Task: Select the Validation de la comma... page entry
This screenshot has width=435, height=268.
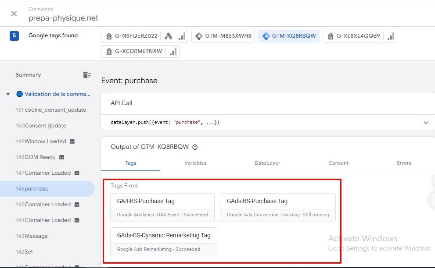Action: (x=58, y=94)
